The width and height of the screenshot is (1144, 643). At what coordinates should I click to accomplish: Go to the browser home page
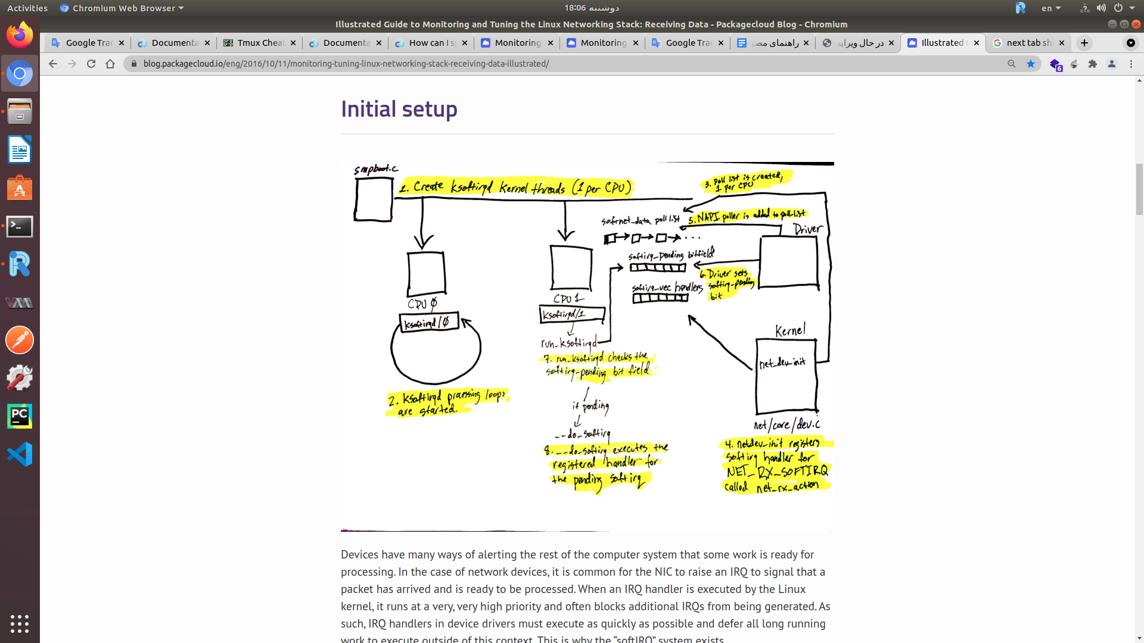[x=110, y=64]
